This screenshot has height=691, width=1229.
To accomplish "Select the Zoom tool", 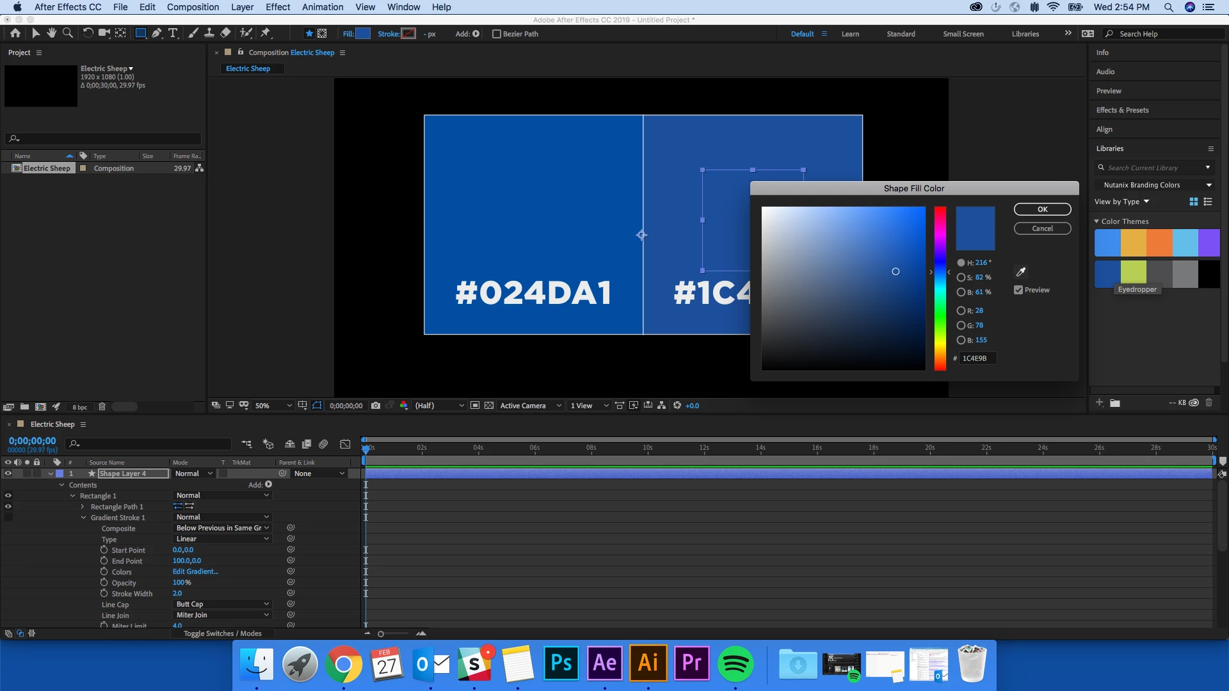I will [x=67, y=33].
